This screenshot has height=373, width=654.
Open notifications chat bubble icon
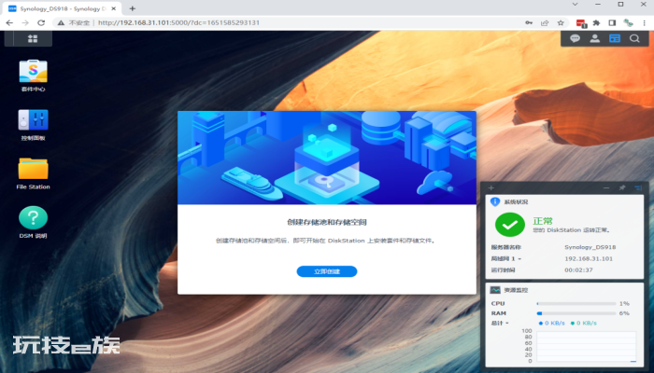[576, 38]
